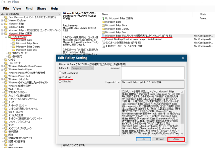Click the Work Folders folder icon
The height and width of the screenshot is (148, 215).
[x=6, y=89]
